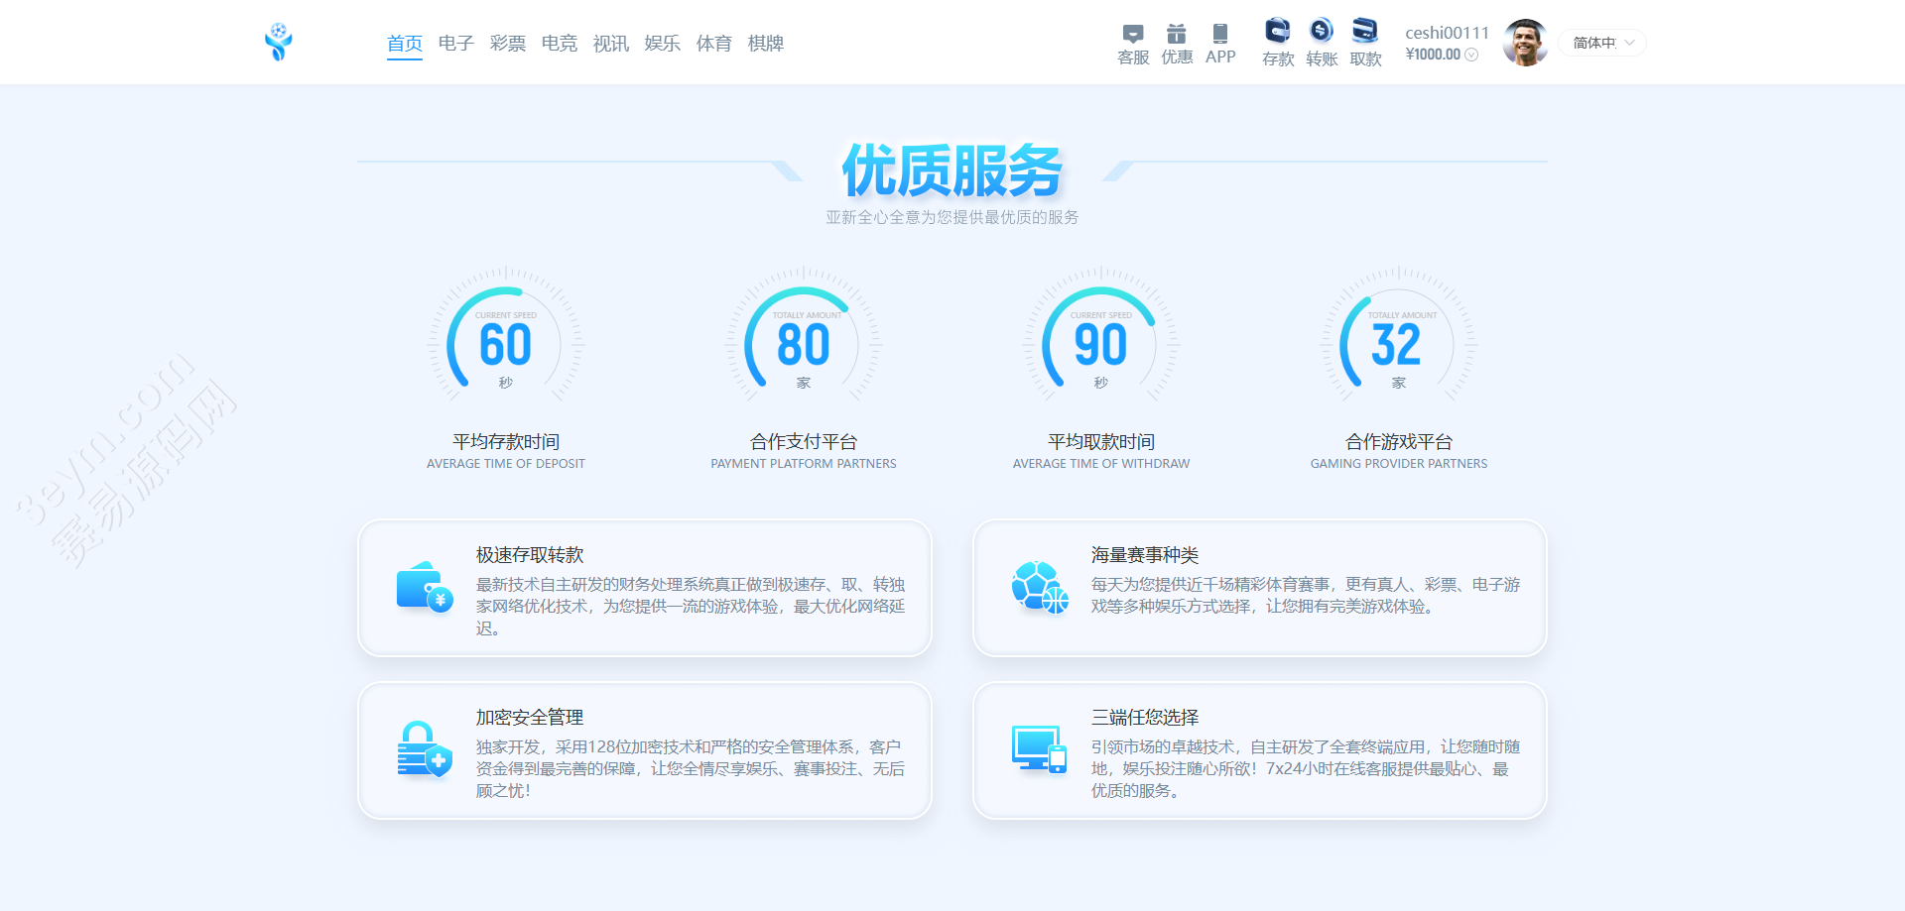Open the user avatar menu
Screen dimensions: 1905x911
tap(1525, 43)
